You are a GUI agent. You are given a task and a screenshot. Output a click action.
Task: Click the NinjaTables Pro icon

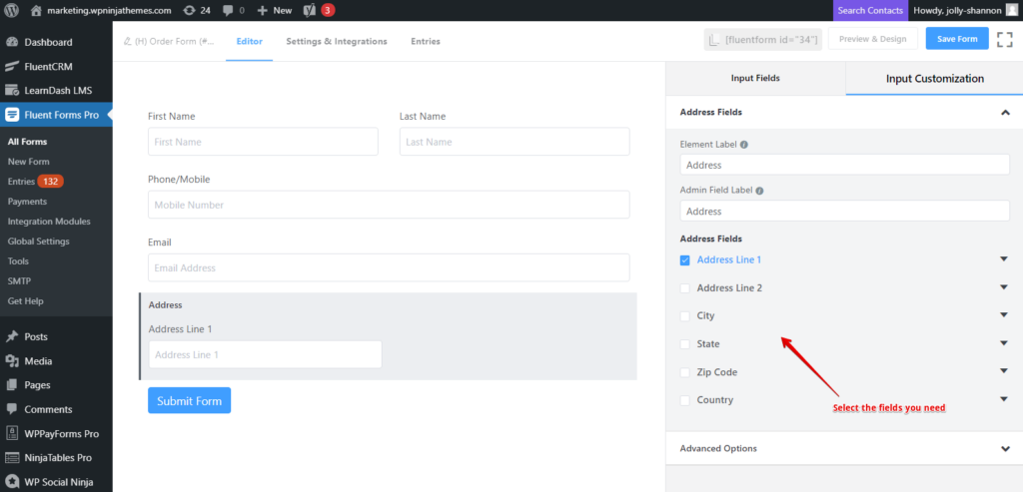[x=12, y=458]
